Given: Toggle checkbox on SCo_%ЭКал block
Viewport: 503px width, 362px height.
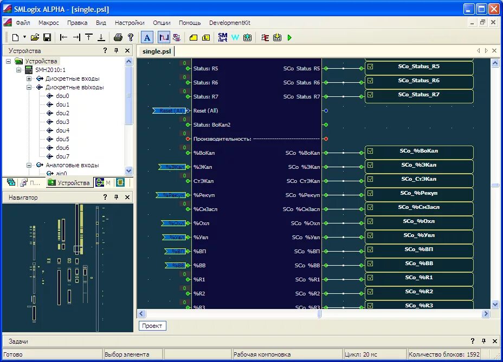Looking at the screenshot, I should 370,165.
